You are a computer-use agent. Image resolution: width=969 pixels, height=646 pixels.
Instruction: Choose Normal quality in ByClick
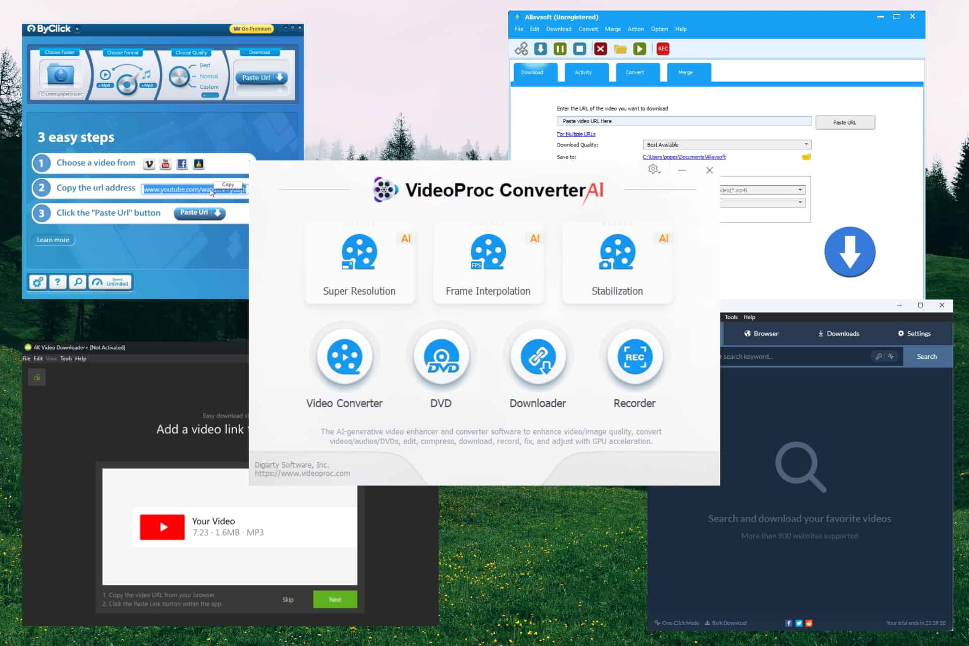(x=209, y=76)
